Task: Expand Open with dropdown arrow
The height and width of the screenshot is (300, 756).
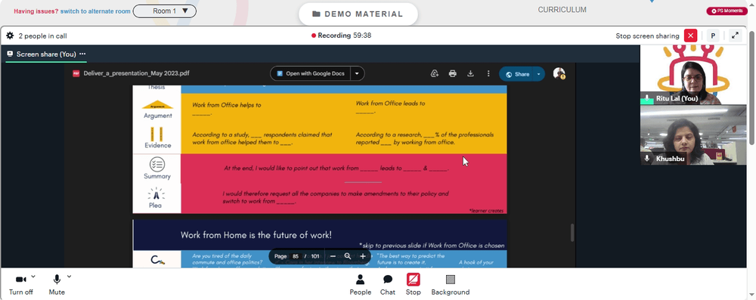Action: pos(358,74)
